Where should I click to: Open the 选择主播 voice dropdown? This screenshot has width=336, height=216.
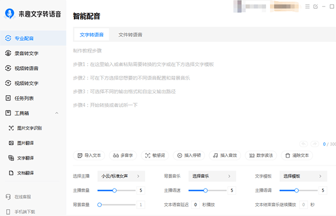pos(122,176)
